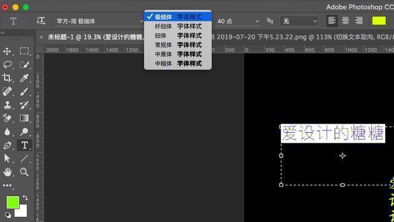
Task: Select the Rectangular Marquee tool
Action: click(x=24, y=51)
